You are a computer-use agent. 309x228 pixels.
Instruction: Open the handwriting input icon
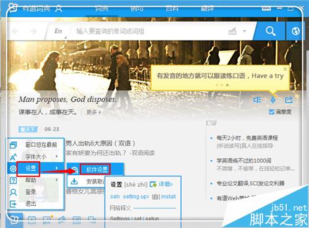click(232, 31)
